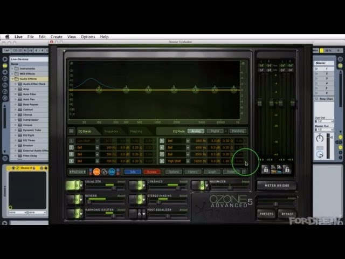The height and width of the screenshot is (259, 345).
Task: Expand the Instruments folder in Live Devices
Action: click(x=12, y=69)
